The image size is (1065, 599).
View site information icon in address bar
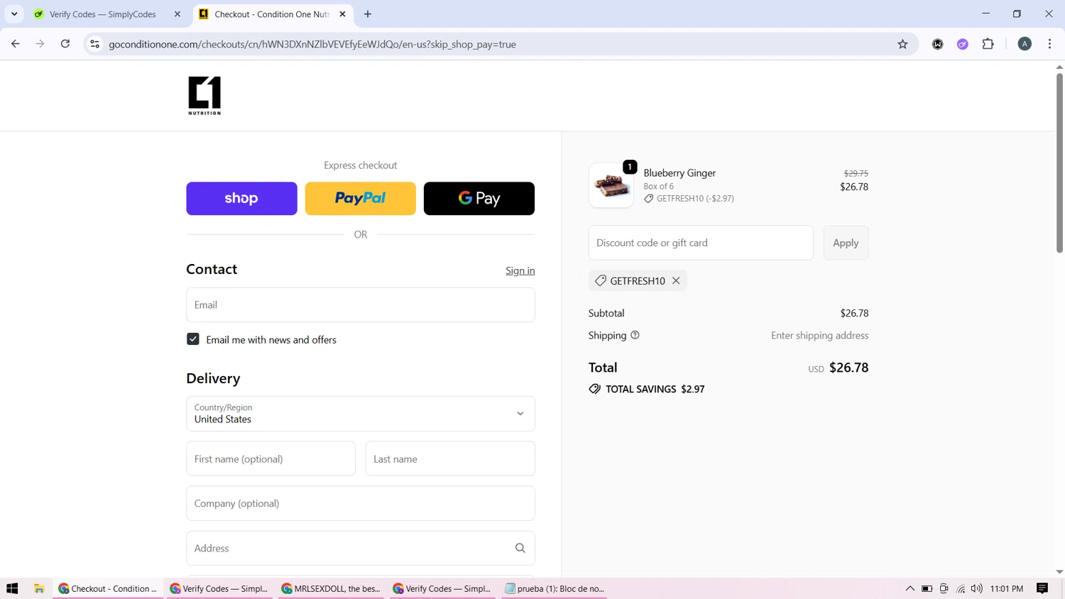[x=94, y=44]
